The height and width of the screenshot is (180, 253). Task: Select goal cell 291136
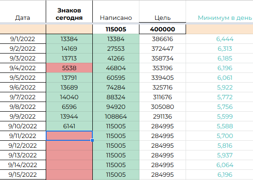pyautogui.click(x=163, y=116)
